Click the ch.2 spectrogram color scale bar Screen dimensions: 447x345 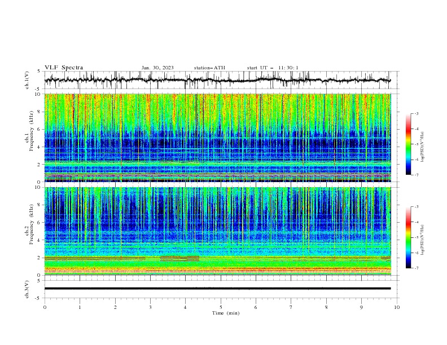[x=408, y=237]
